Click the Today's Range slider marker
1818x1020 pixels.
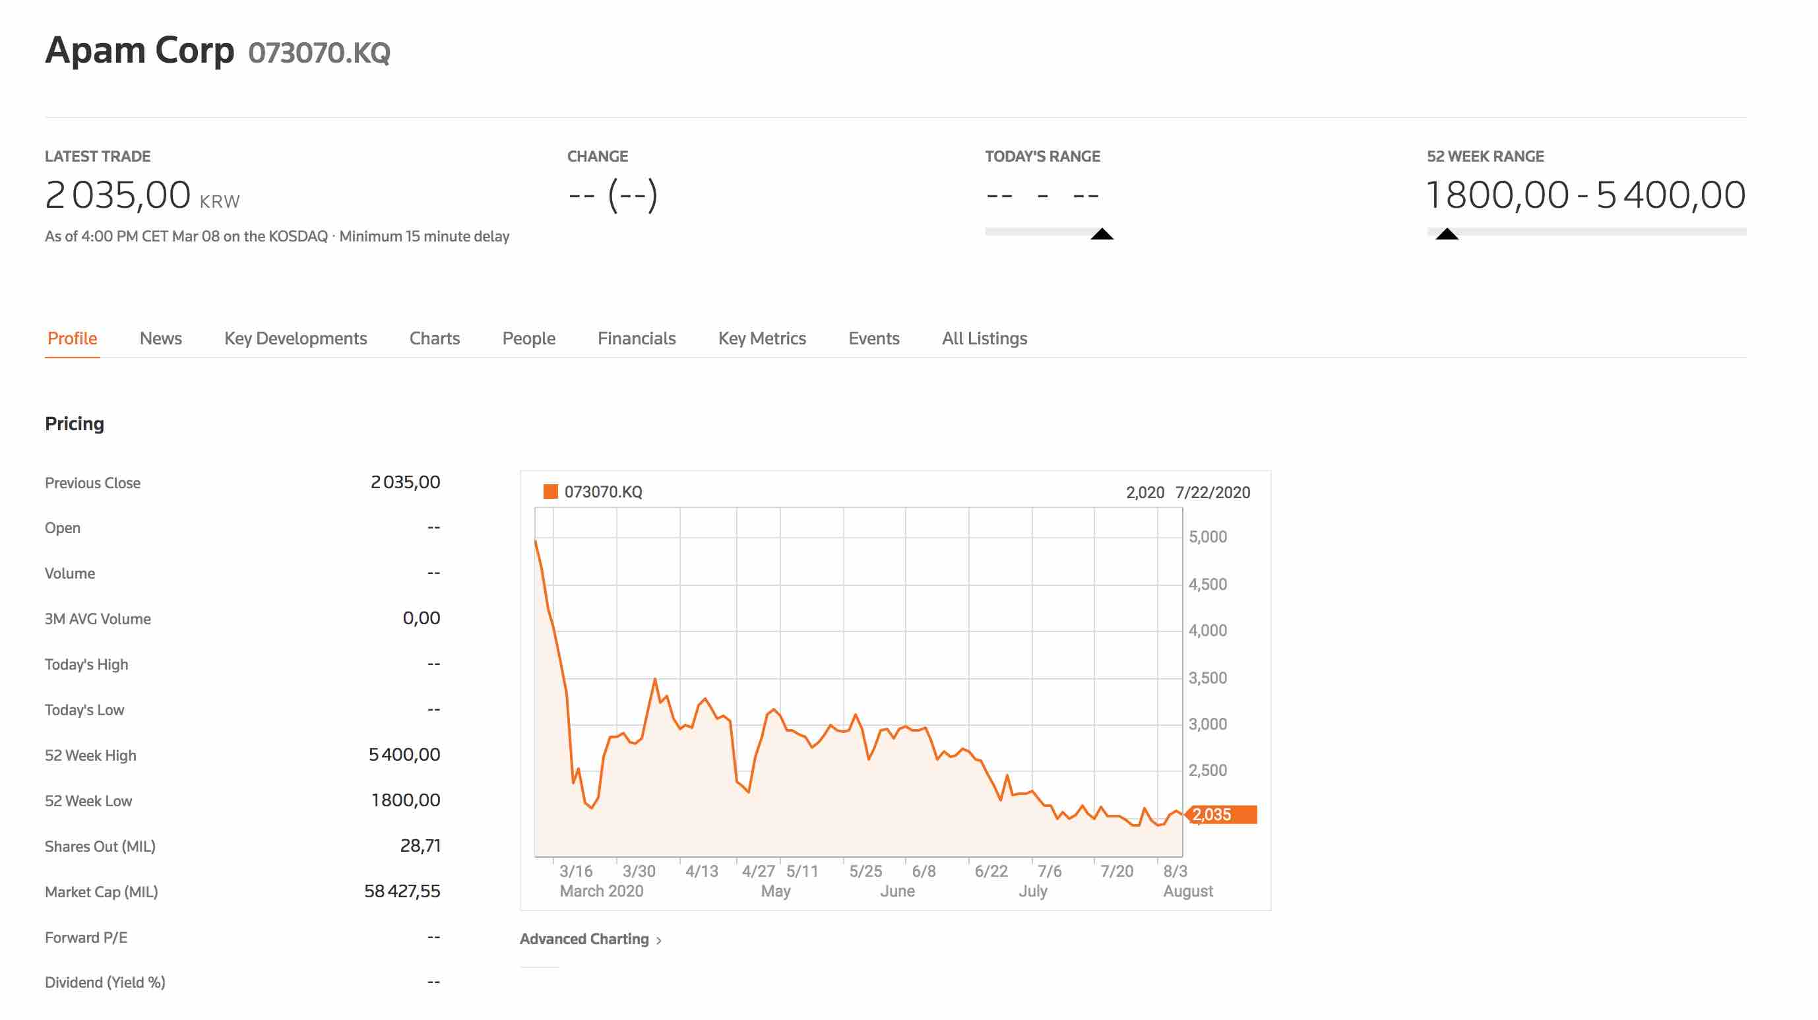click(x=1102, y=234)
